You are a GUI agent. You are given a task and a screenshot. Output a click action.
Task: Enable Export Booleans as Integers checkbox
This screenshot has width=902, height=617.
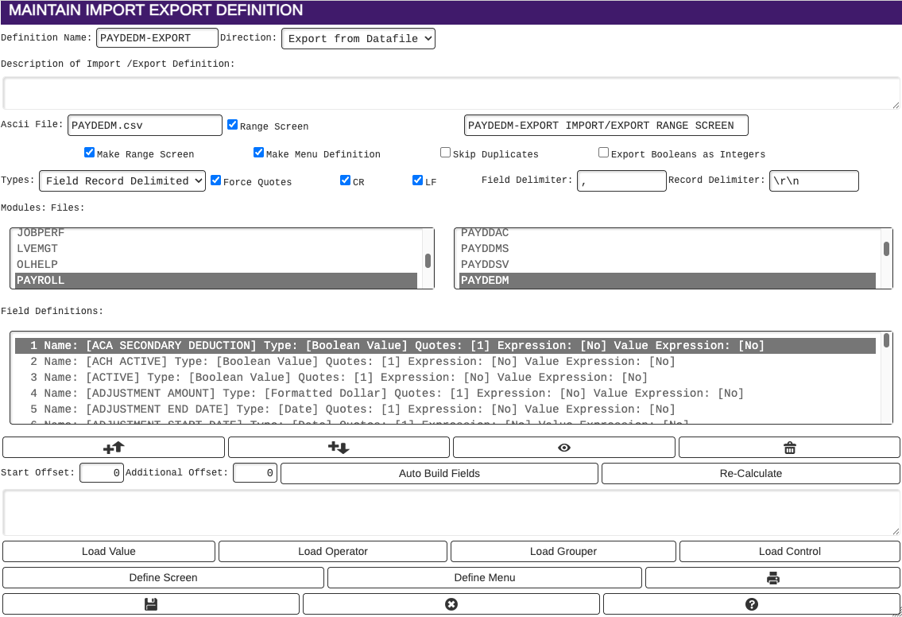(603, 152)
